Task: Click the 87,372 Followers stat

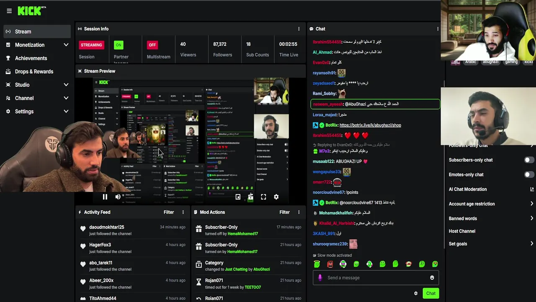Action: coord(222,49)
